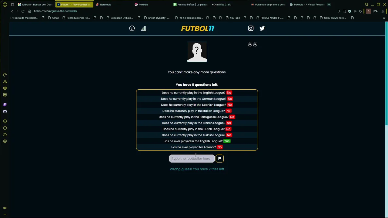Expand hidden bookmarks chevron
388x218 pixels.
tap(384, 18)
